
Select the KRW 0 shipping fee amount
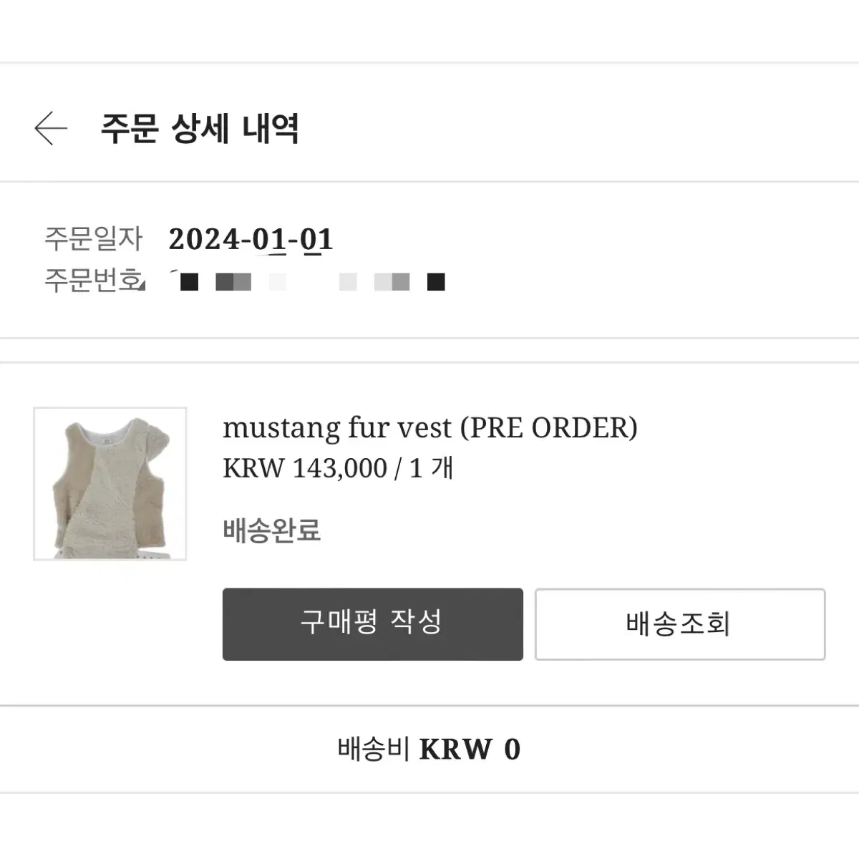coord(470,749)
